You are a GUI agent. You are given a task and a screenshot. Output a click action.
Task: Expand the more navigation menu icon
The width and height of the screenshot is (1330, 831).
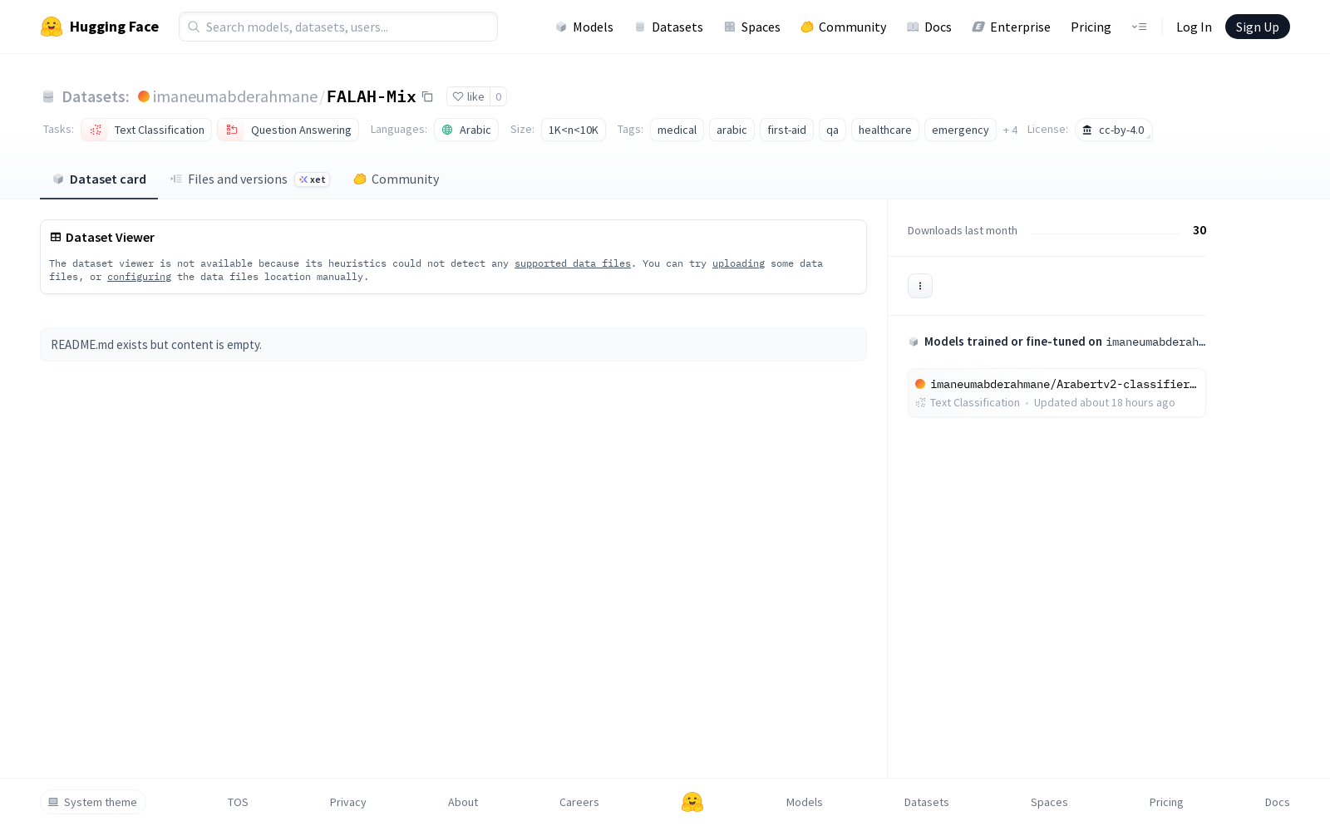tap(1139, 27)
